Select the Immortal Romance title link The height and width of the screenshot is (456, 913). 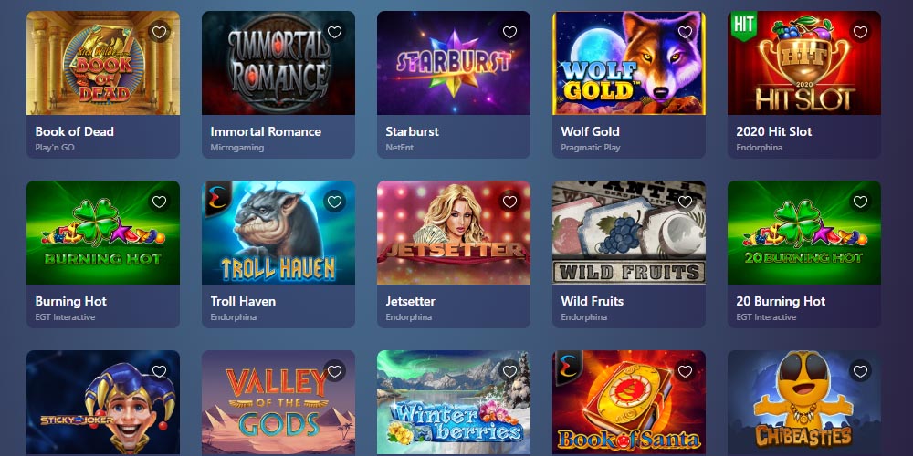tap(266, 131)
